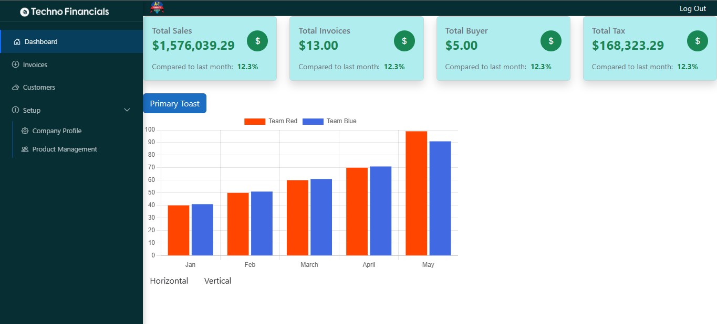Screen dimensions: 717x324
Task: Click the dollar icon on Total Tax card
Action: tap(698, 41)
